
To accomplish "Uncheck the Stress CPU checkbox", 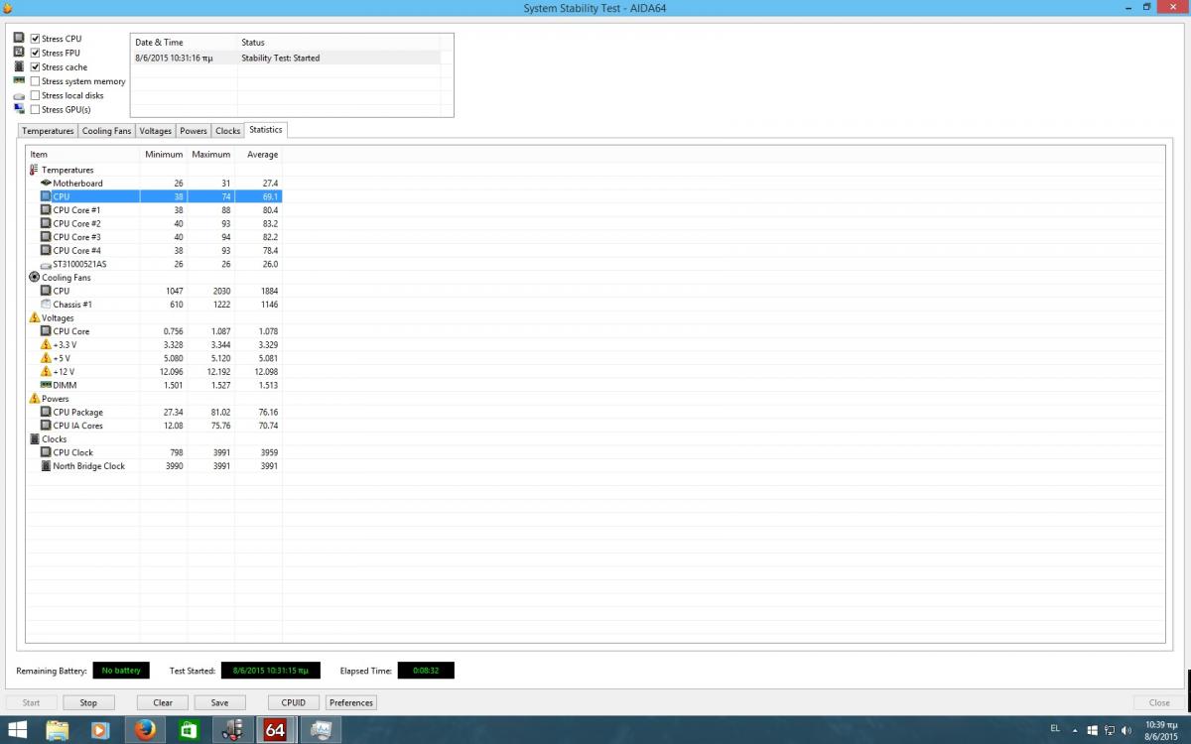I will (36, 39).
